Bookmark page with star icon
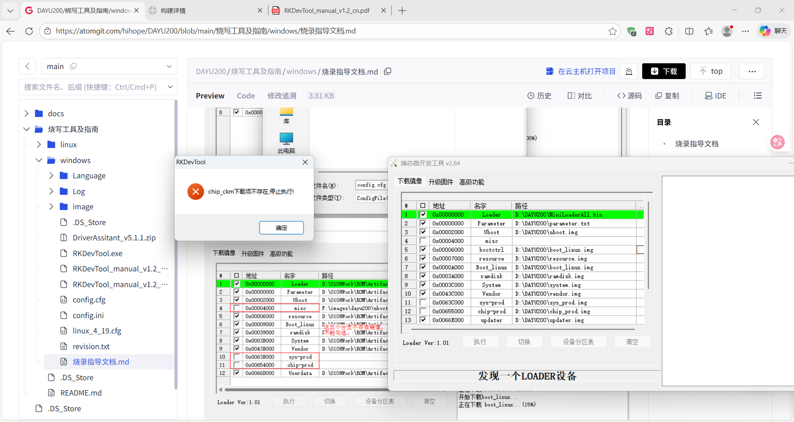Image resolution: width=794 pixels, height=422 pixels. (x=612, y=31)
